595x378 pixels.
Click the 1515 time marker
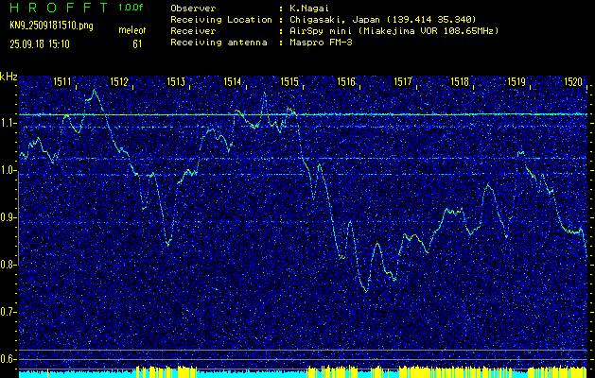point(289,81)
